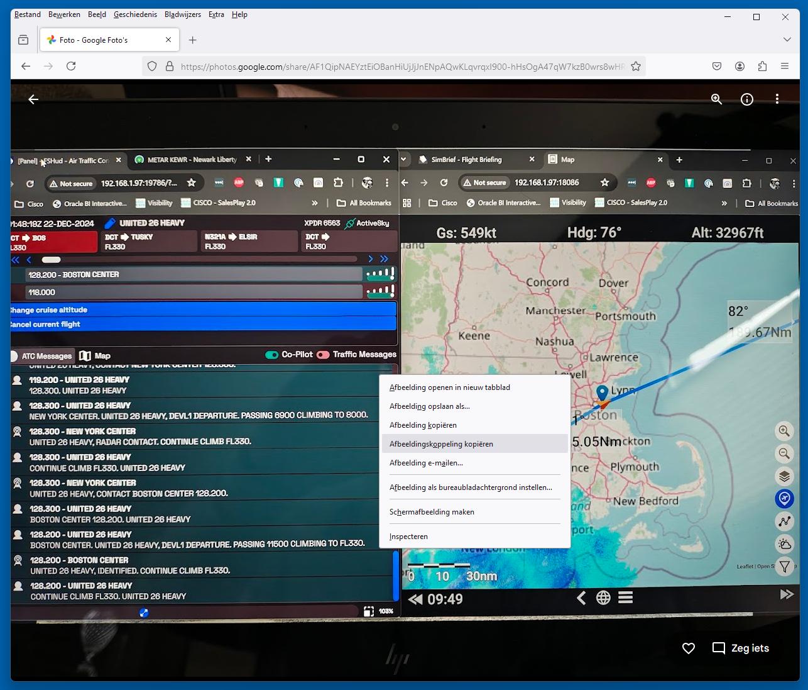Open the map layers icon in the photo

(x=784, y=476)
